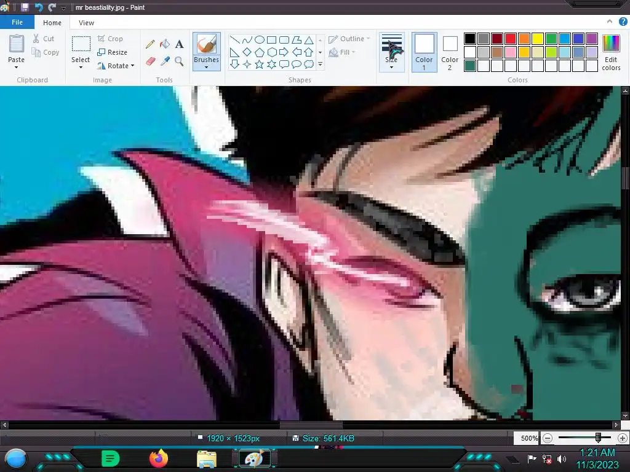Pick the custom teal green swatch
Viewport: 630px width, 472px height.
[470, 66]
